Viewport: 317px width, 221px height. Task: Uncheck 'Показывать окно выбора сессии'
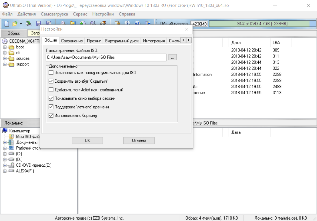pyautogui.click(x=51, y=98)
